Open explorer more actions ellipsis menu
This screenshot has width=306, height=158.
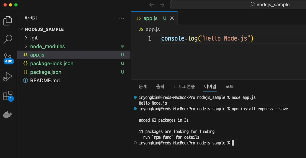point(122,18)
